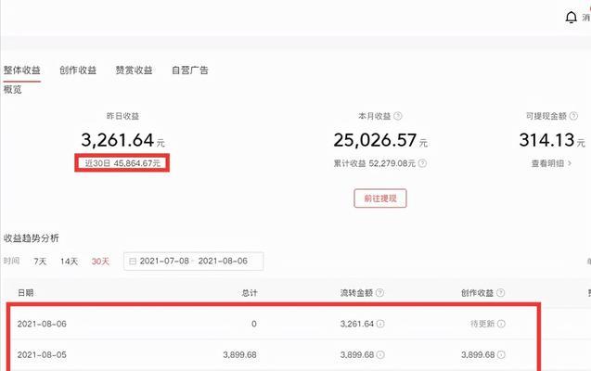Image resolution: width=591 pixels, height=371 pixels.
Task: Open the notification bell icon
Action: pyautogui.click(x=571, y=18)
